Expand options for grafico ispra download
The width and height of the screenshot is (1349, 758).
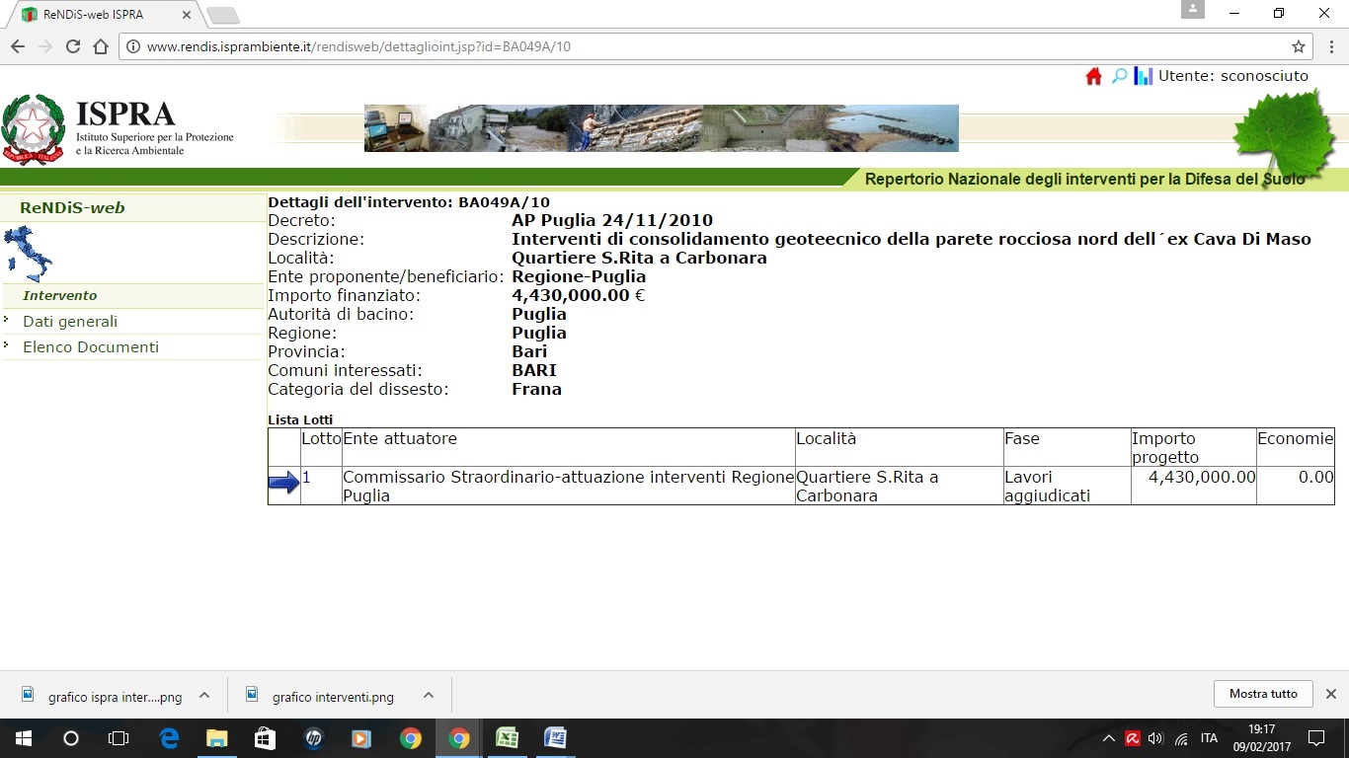pos(204,695)
